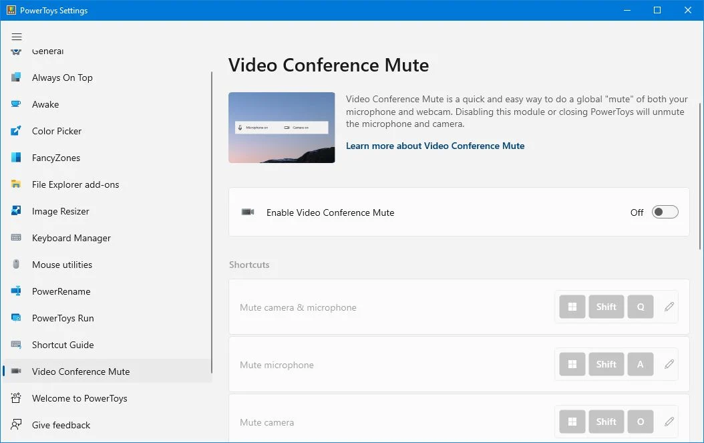
Task: Click the hamburger navigation menu icon
Action: coord(17,37)
